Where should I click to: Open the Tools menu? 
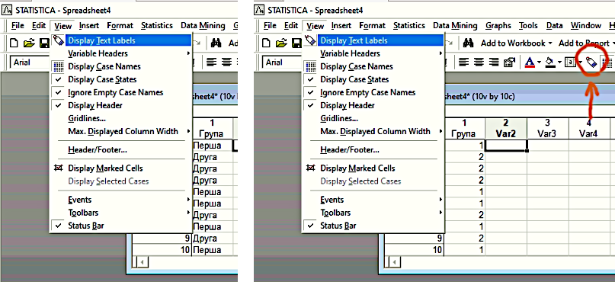pyautogui.click(x=528, y=25)
